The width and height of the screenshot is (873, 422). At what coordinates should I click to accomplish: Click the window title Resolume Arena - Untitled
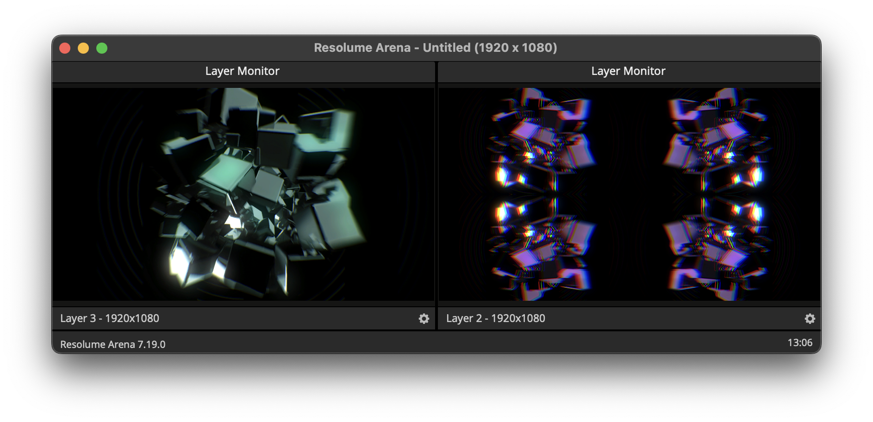pos(435,48)
